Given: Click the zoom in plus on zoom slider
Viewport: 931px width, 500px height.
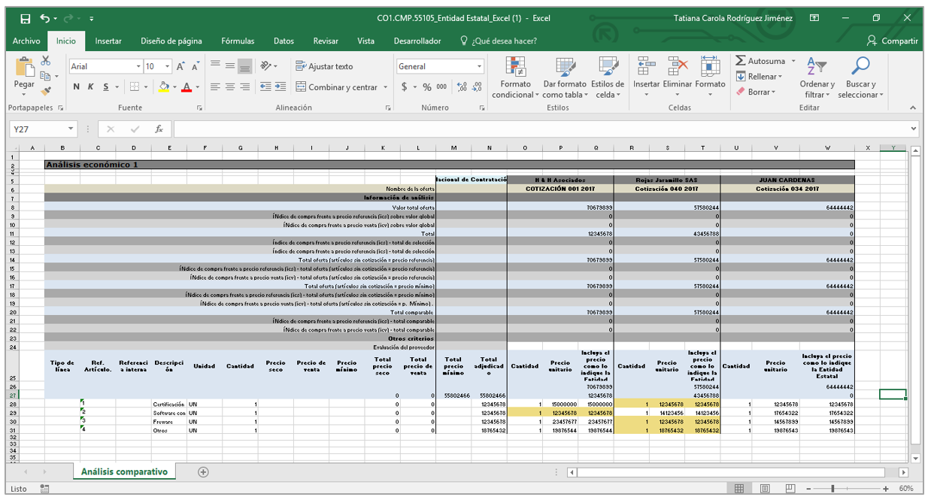Looking at the screenshot, I should pyautogui.click(x=887, y=489).
